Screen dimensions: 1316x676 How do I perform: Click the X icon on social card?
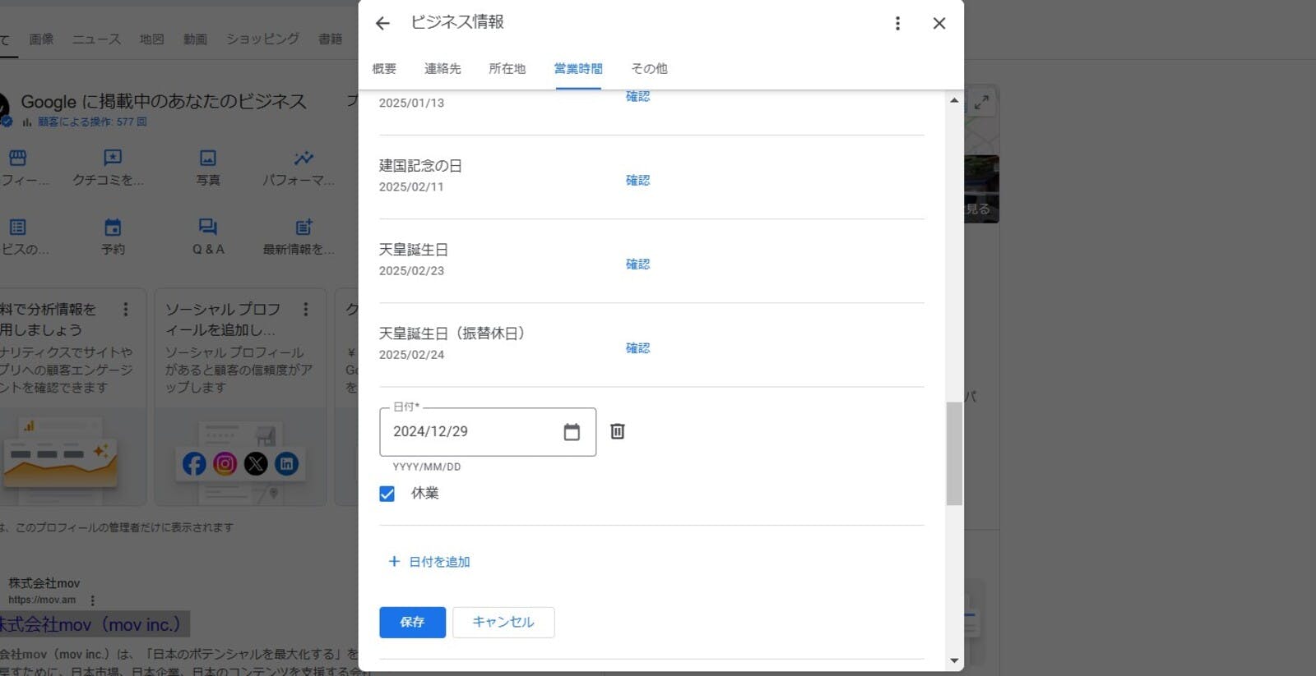coord(256,464)
